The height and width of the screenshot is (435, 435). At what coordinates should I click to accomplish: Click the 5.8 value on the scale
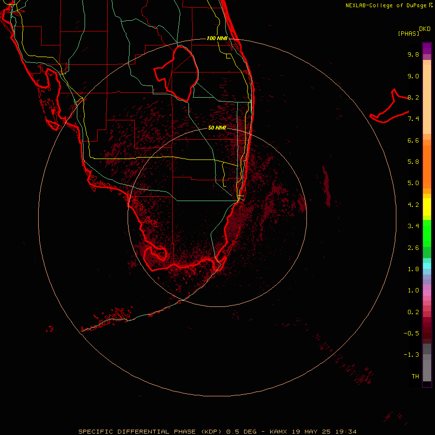(x=413, y=162)
